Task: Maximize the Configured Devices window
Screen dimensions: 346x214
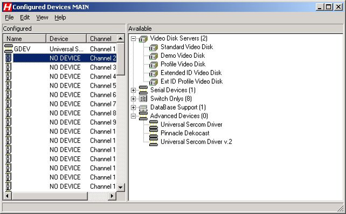Action: click(x=328, y=7)
